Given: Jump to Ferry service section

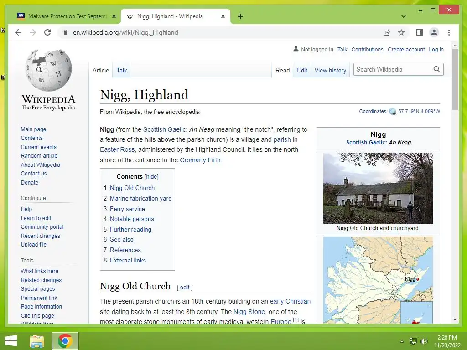Looking at the screenshot, I should point(127,209).
